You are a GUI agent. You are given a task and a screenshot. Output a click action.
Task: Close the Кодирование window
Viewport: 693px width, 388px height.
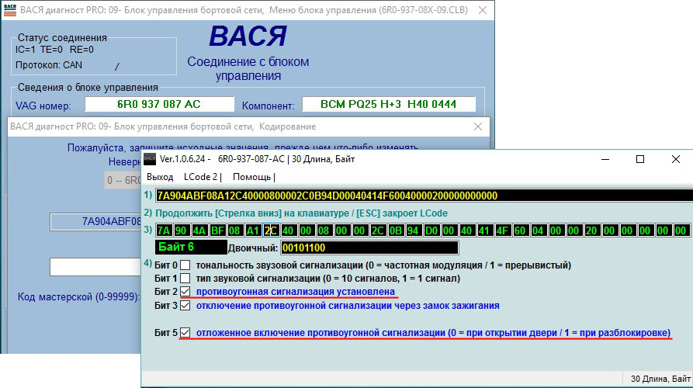coord(478,126)
